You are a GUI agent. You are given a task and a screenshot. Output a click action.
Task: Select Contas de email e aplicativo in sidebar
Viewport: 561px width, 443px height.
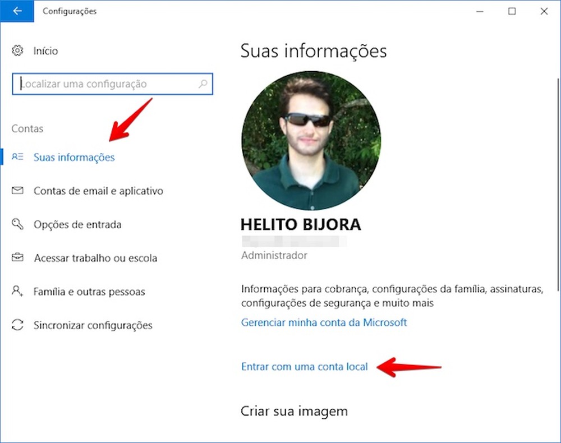pyautogui.click(x=98, y=191)
